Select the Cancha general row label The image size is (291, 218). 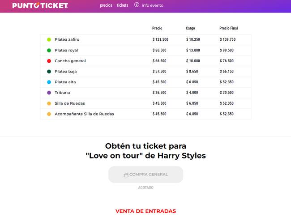point(70,61)
